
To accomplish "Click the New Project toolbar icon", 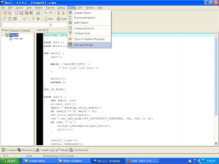I will [x=5, y=13].
